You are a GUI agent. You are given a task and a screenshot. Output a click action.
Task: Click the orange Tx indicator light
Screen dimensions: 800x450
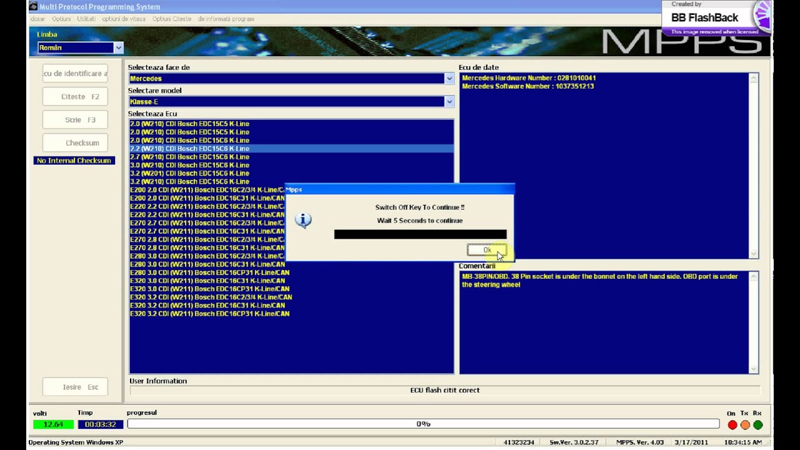(745, 425)
